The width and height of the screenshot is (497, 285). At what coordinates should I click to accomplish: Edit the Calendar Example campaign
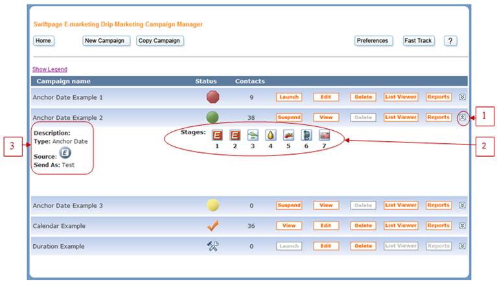tap(326, 225)
